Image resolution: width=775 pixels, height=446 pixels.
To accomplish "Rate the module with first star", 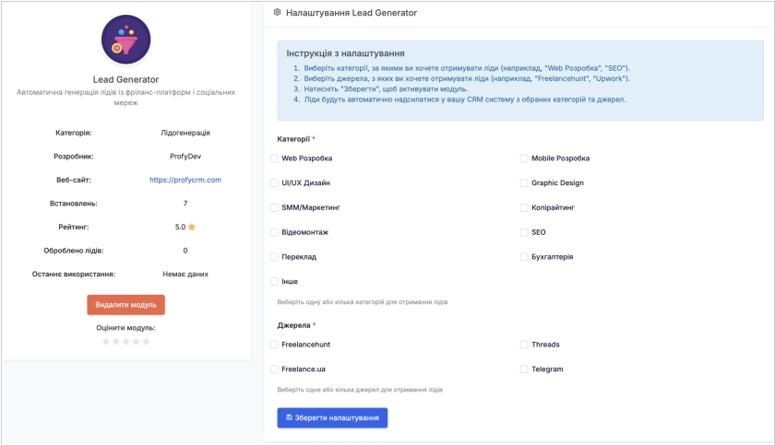I will 105,341.
